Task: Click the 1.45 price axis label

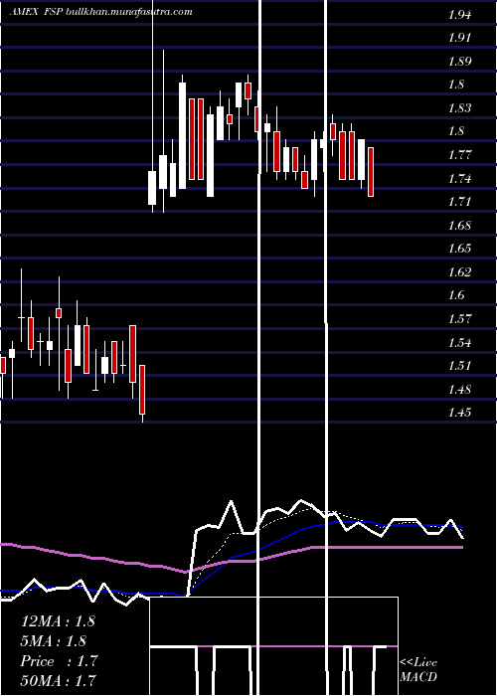Action: [459, 413]
